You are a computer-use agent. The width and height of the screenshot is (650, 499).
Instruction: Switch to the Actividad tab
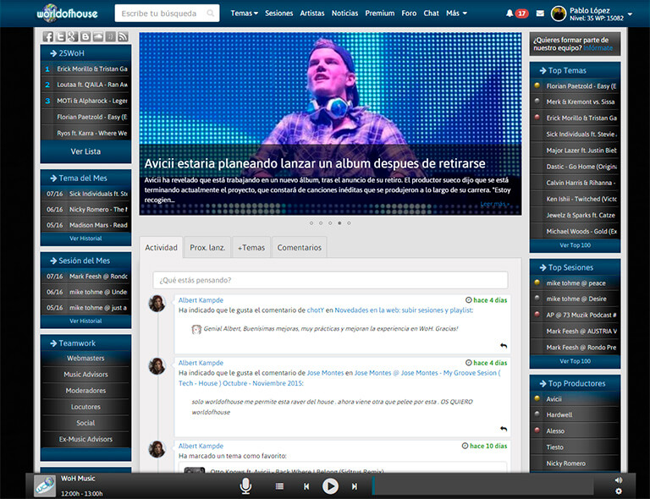(x=161, y=247)
